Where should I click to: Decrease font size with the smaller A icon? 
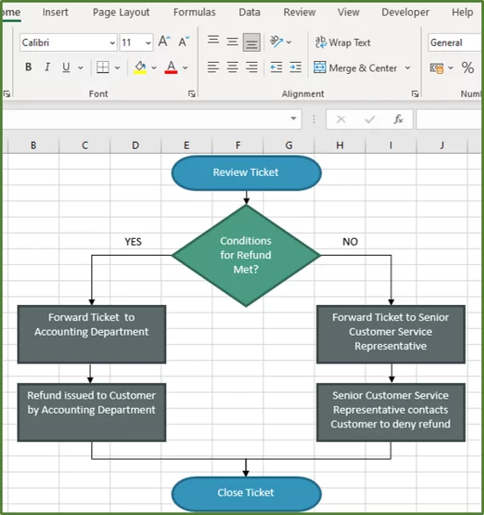coord(184,42)
